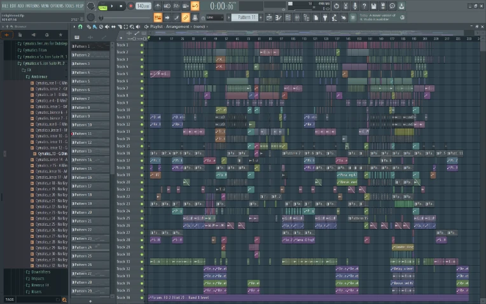Select the playlist Zoom tool
Screen dimensions: 486x304
(132, 27)
